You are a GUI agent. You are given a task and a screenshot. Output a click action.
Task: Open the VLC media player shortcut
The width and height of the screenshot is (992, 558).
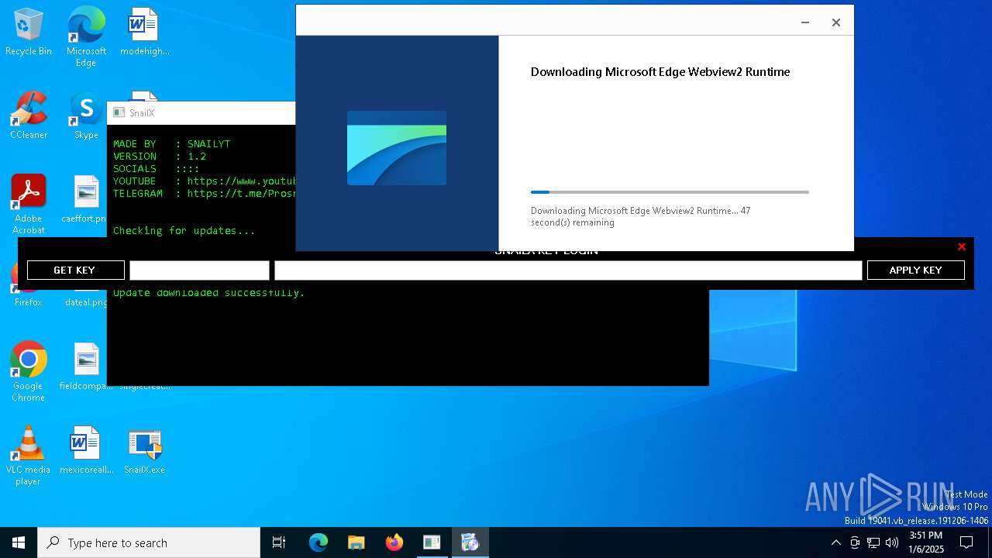point(29,456)
